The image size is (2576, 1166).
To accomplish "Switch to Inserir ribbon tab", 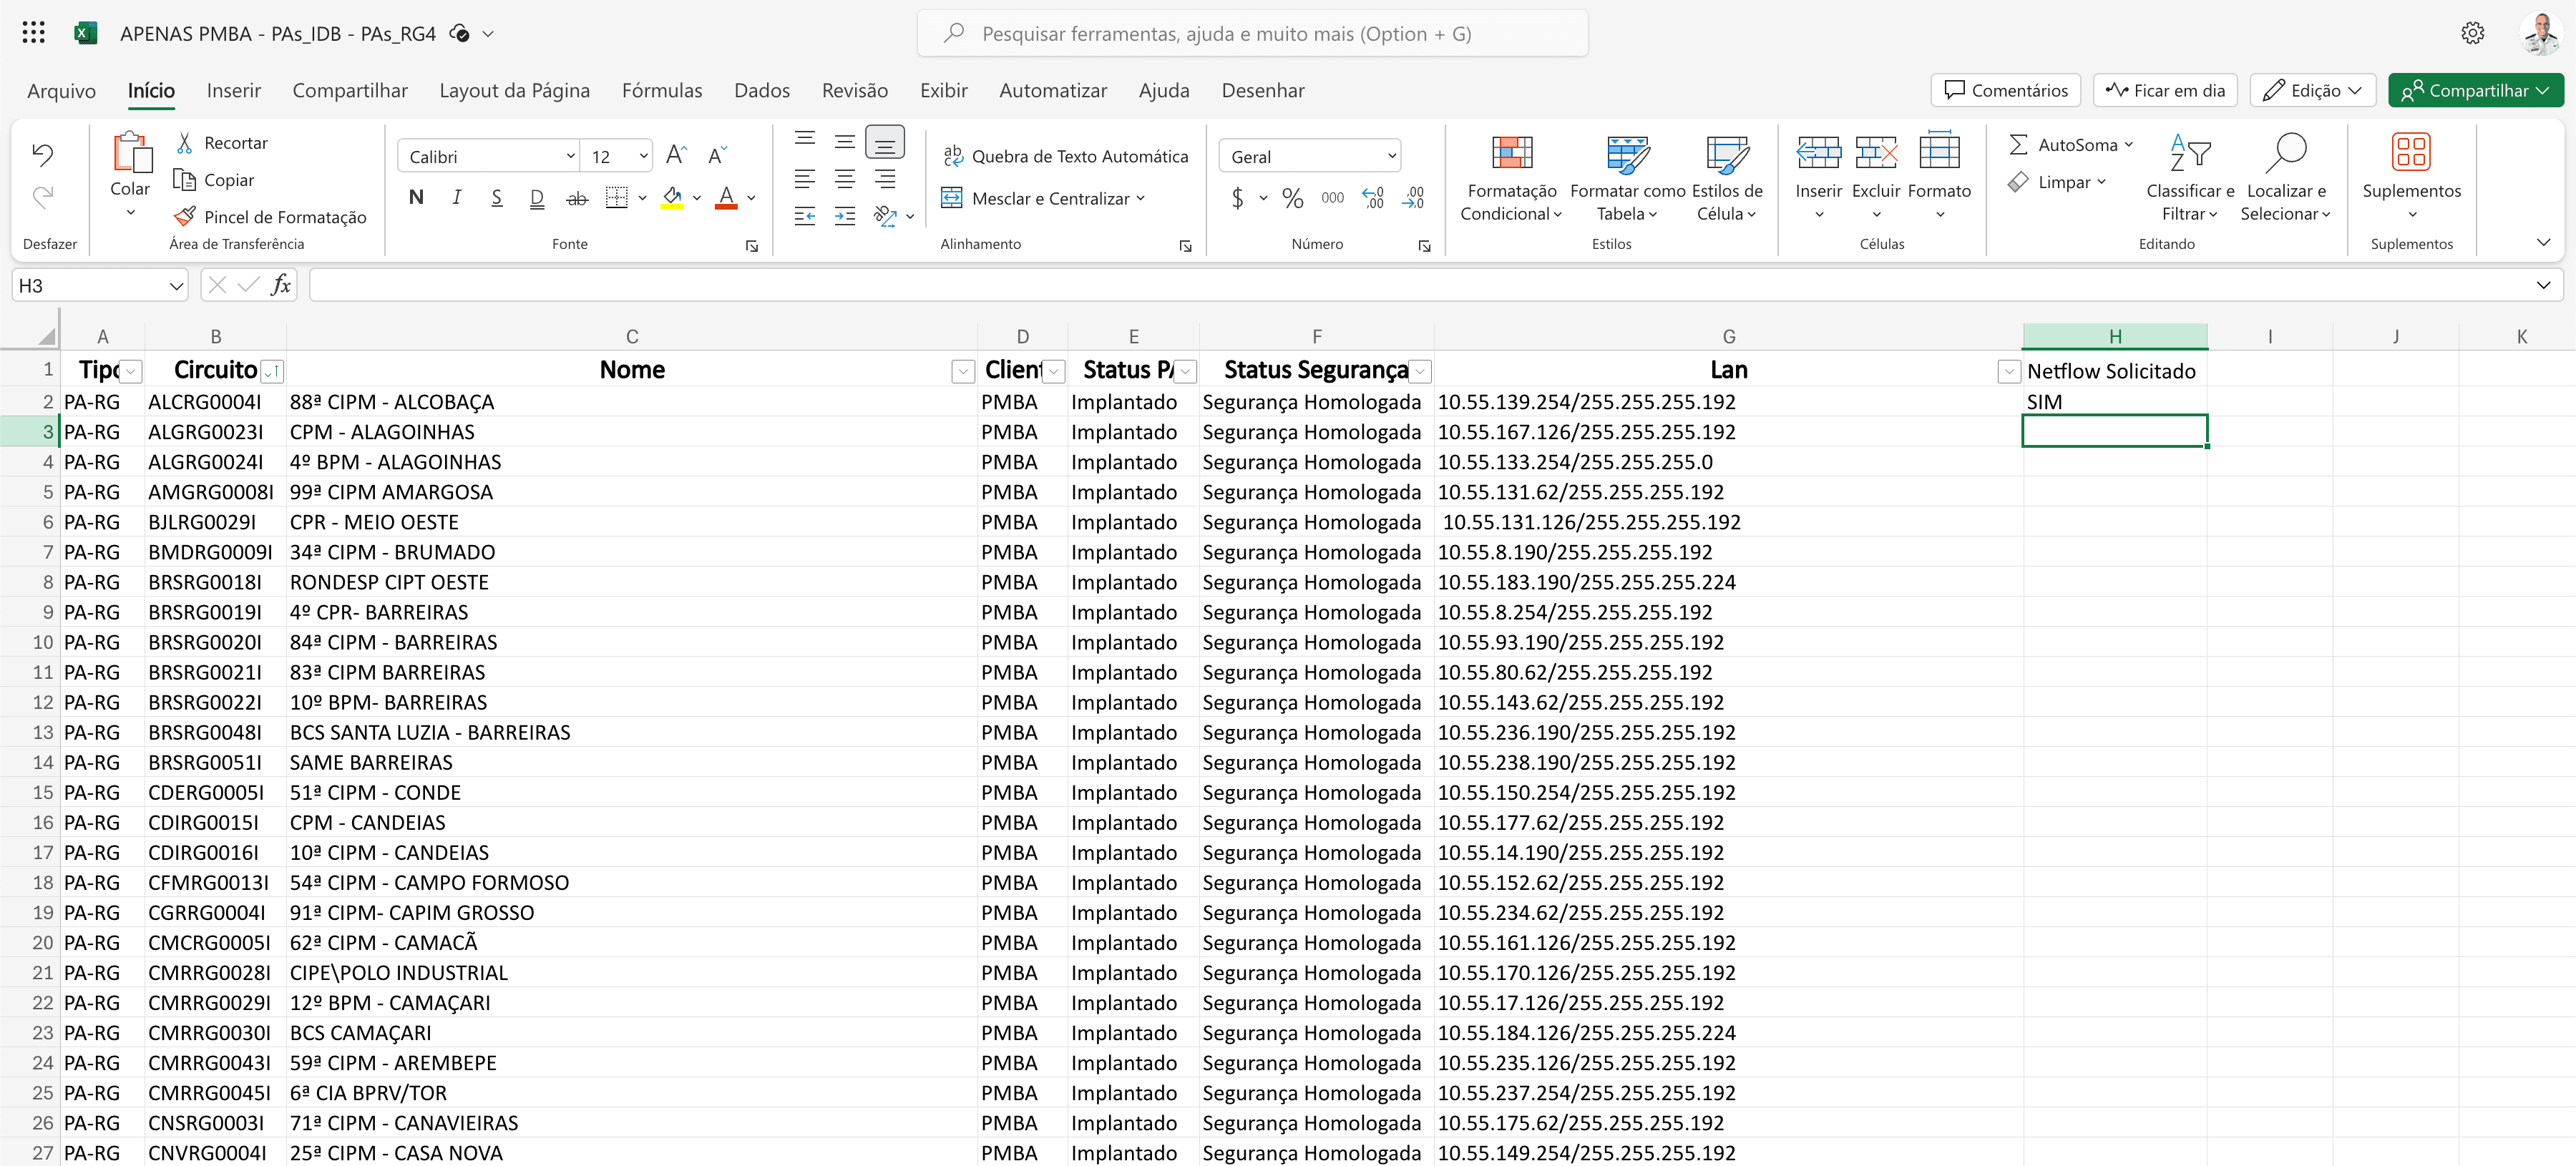I will pos(233,90).
